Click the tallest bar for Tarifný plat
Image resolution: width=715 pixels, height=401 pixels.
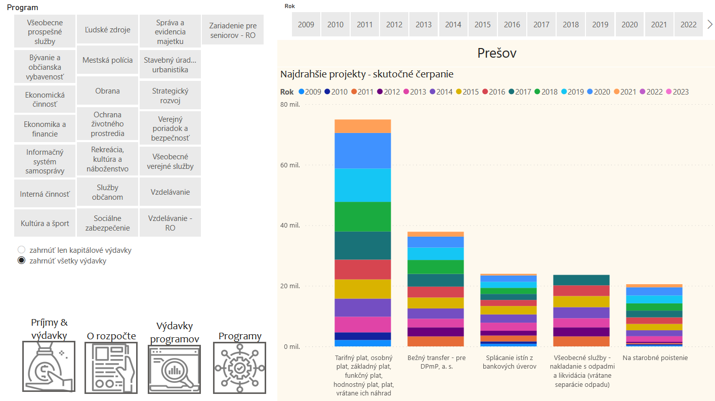362,233
